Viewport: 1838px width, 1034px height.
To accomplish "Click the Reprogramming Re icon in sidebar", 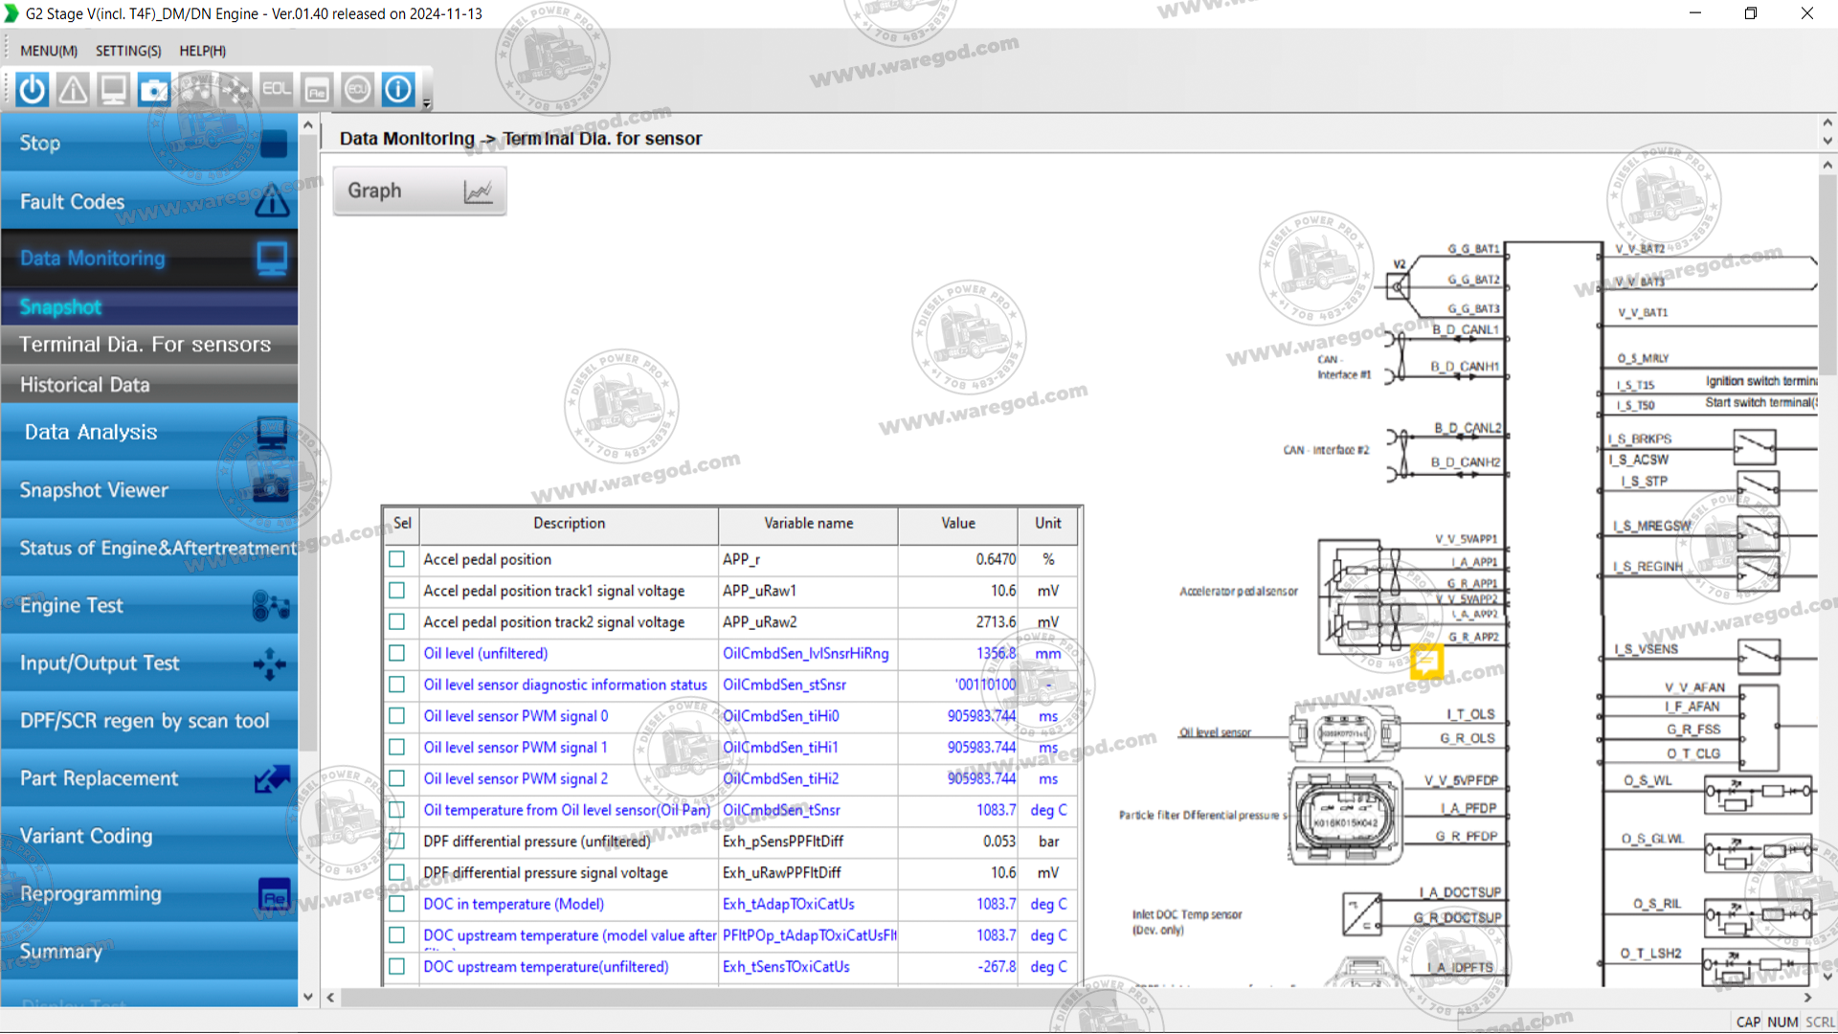I will pos(274,895).
